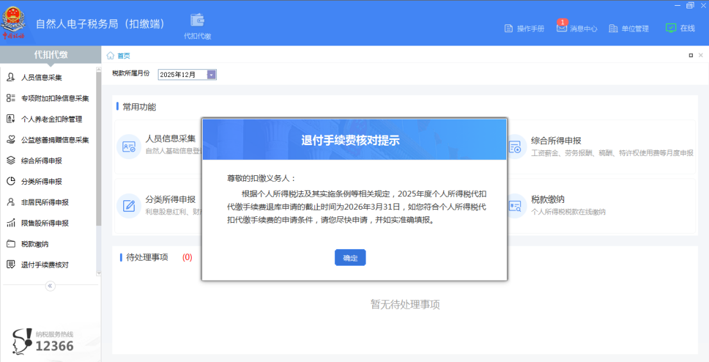
Task: Click list icon beside 专项附加扣除信息采集
Action: point(11,98)
